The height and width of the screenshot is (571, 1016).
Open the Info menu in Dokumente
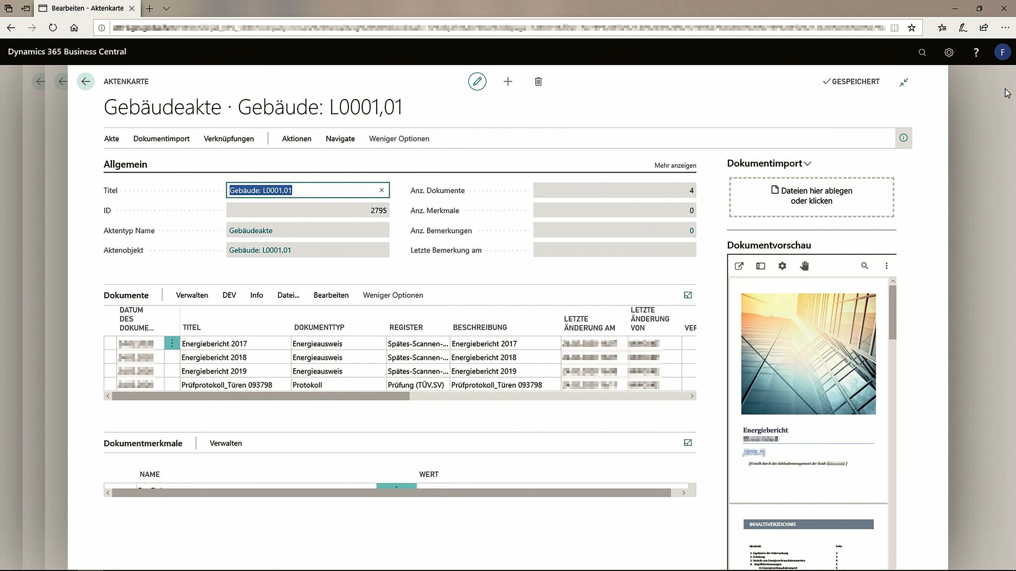(x=256, y=295)
